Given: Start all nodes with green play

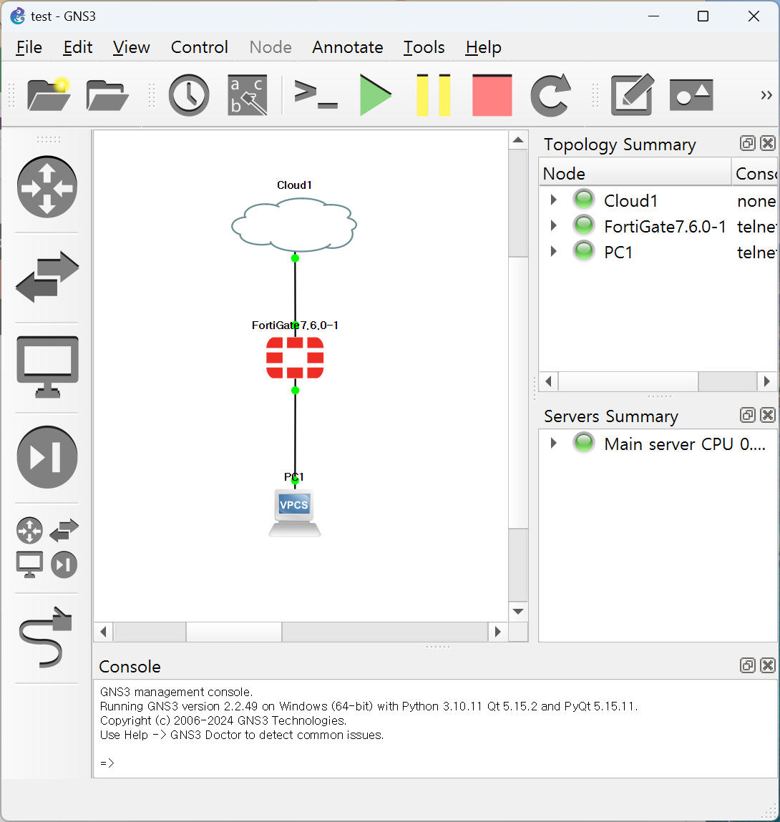Looking at the screenshot, I should [375, 95].
